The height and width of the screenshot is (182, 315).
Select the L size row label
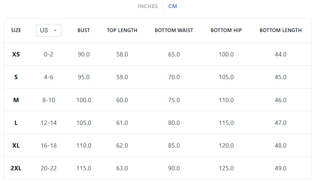16,123
